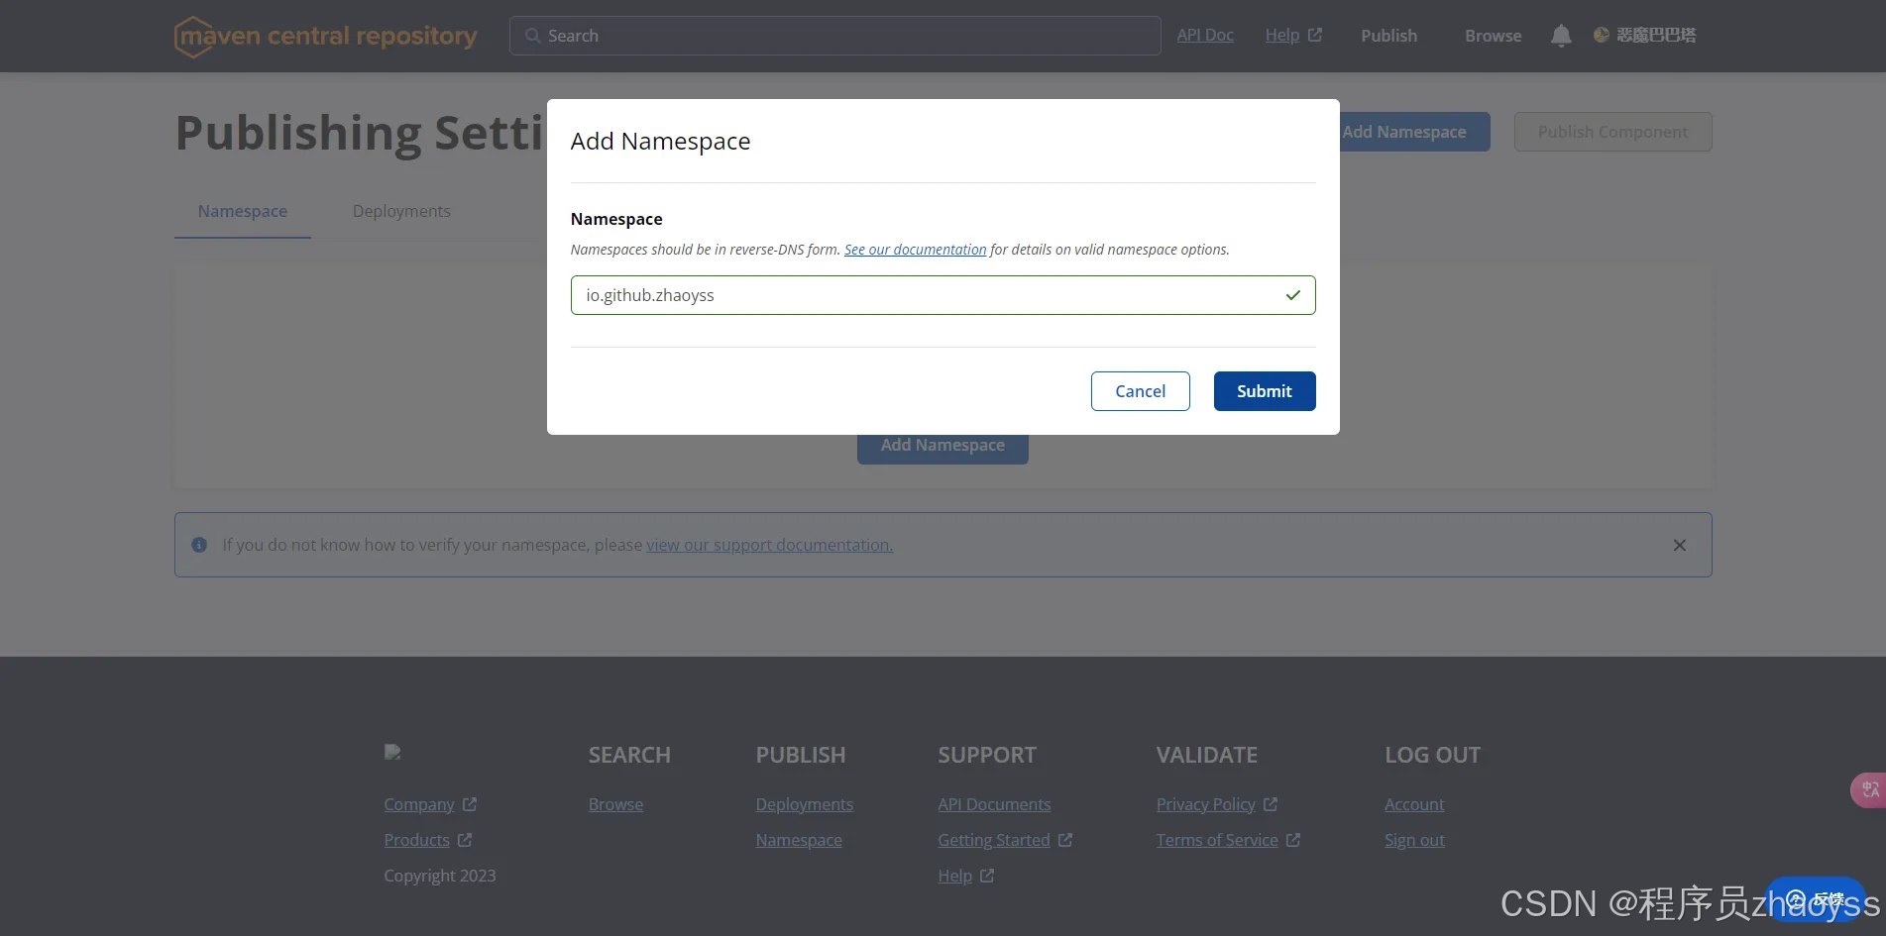Viewport: 1886px width, 936px height.
Task: Open See our documentation link in dialog
Action: tap(915, 250)
